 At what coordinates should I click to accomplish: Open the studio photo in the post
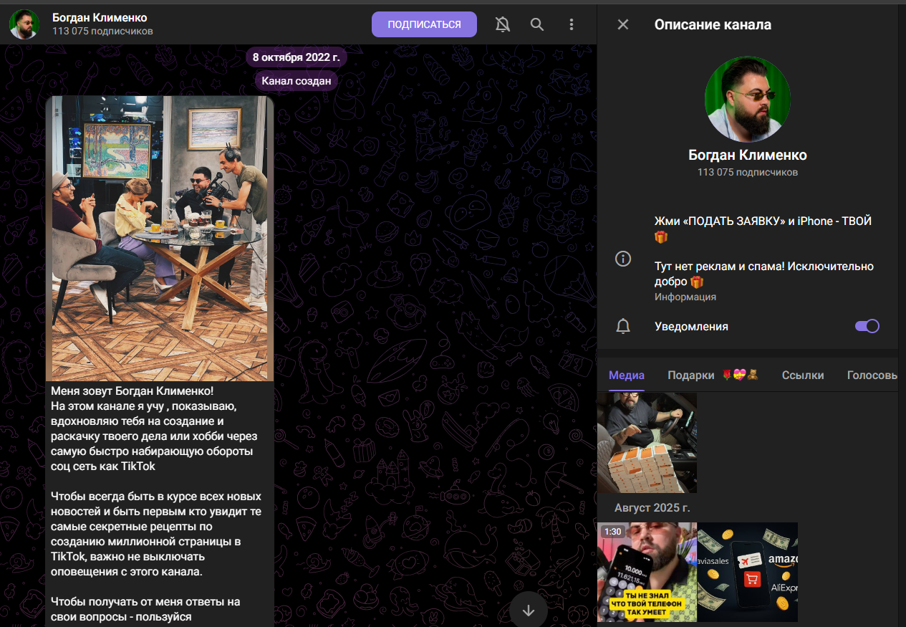(x=160, y=238)
